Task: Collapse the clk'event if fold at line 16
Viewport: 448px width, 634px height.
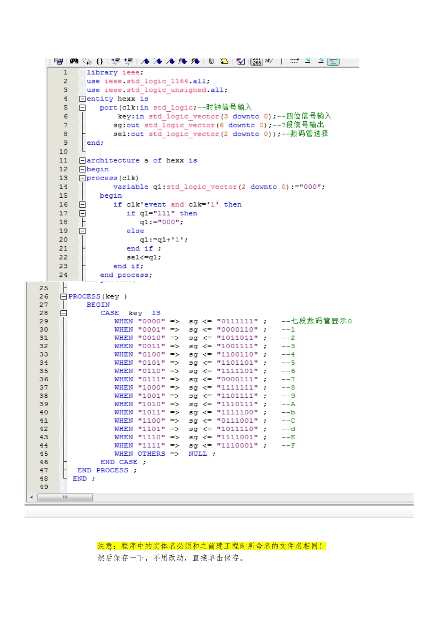Action: 83,205
